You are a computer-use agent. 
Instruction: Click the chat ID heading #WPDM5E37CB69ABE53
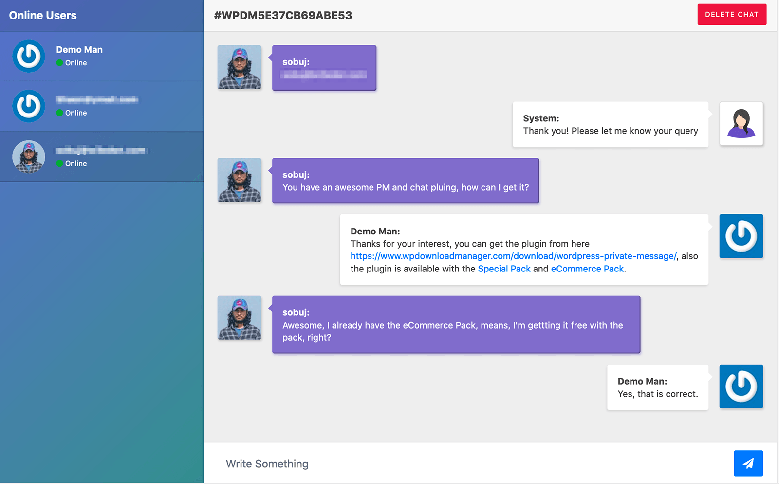283,16
